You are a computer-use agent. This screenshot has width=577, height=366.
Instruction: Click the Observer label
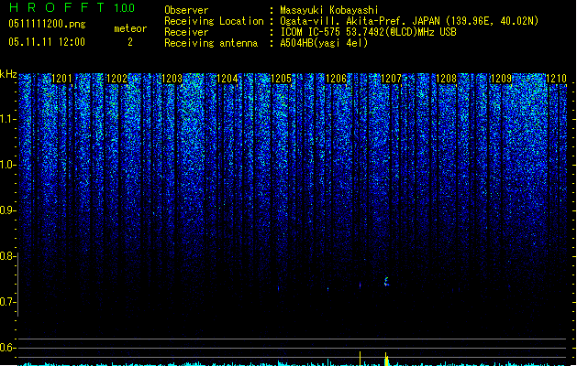click(x=186, y=10)
